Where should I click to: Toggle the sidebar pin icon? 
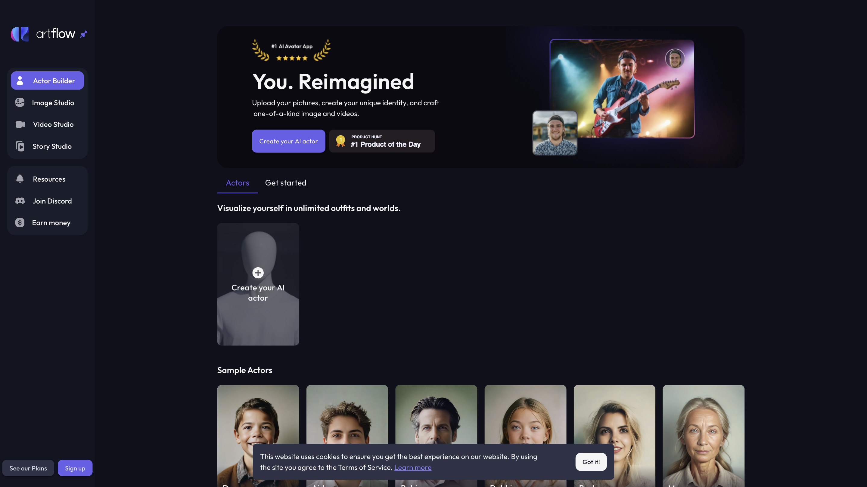(83, 34)
